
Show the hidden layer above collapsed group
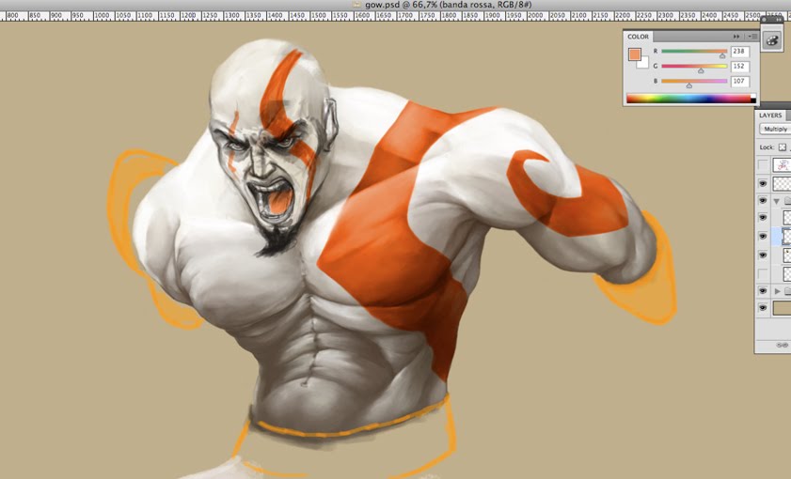(763, 274)
